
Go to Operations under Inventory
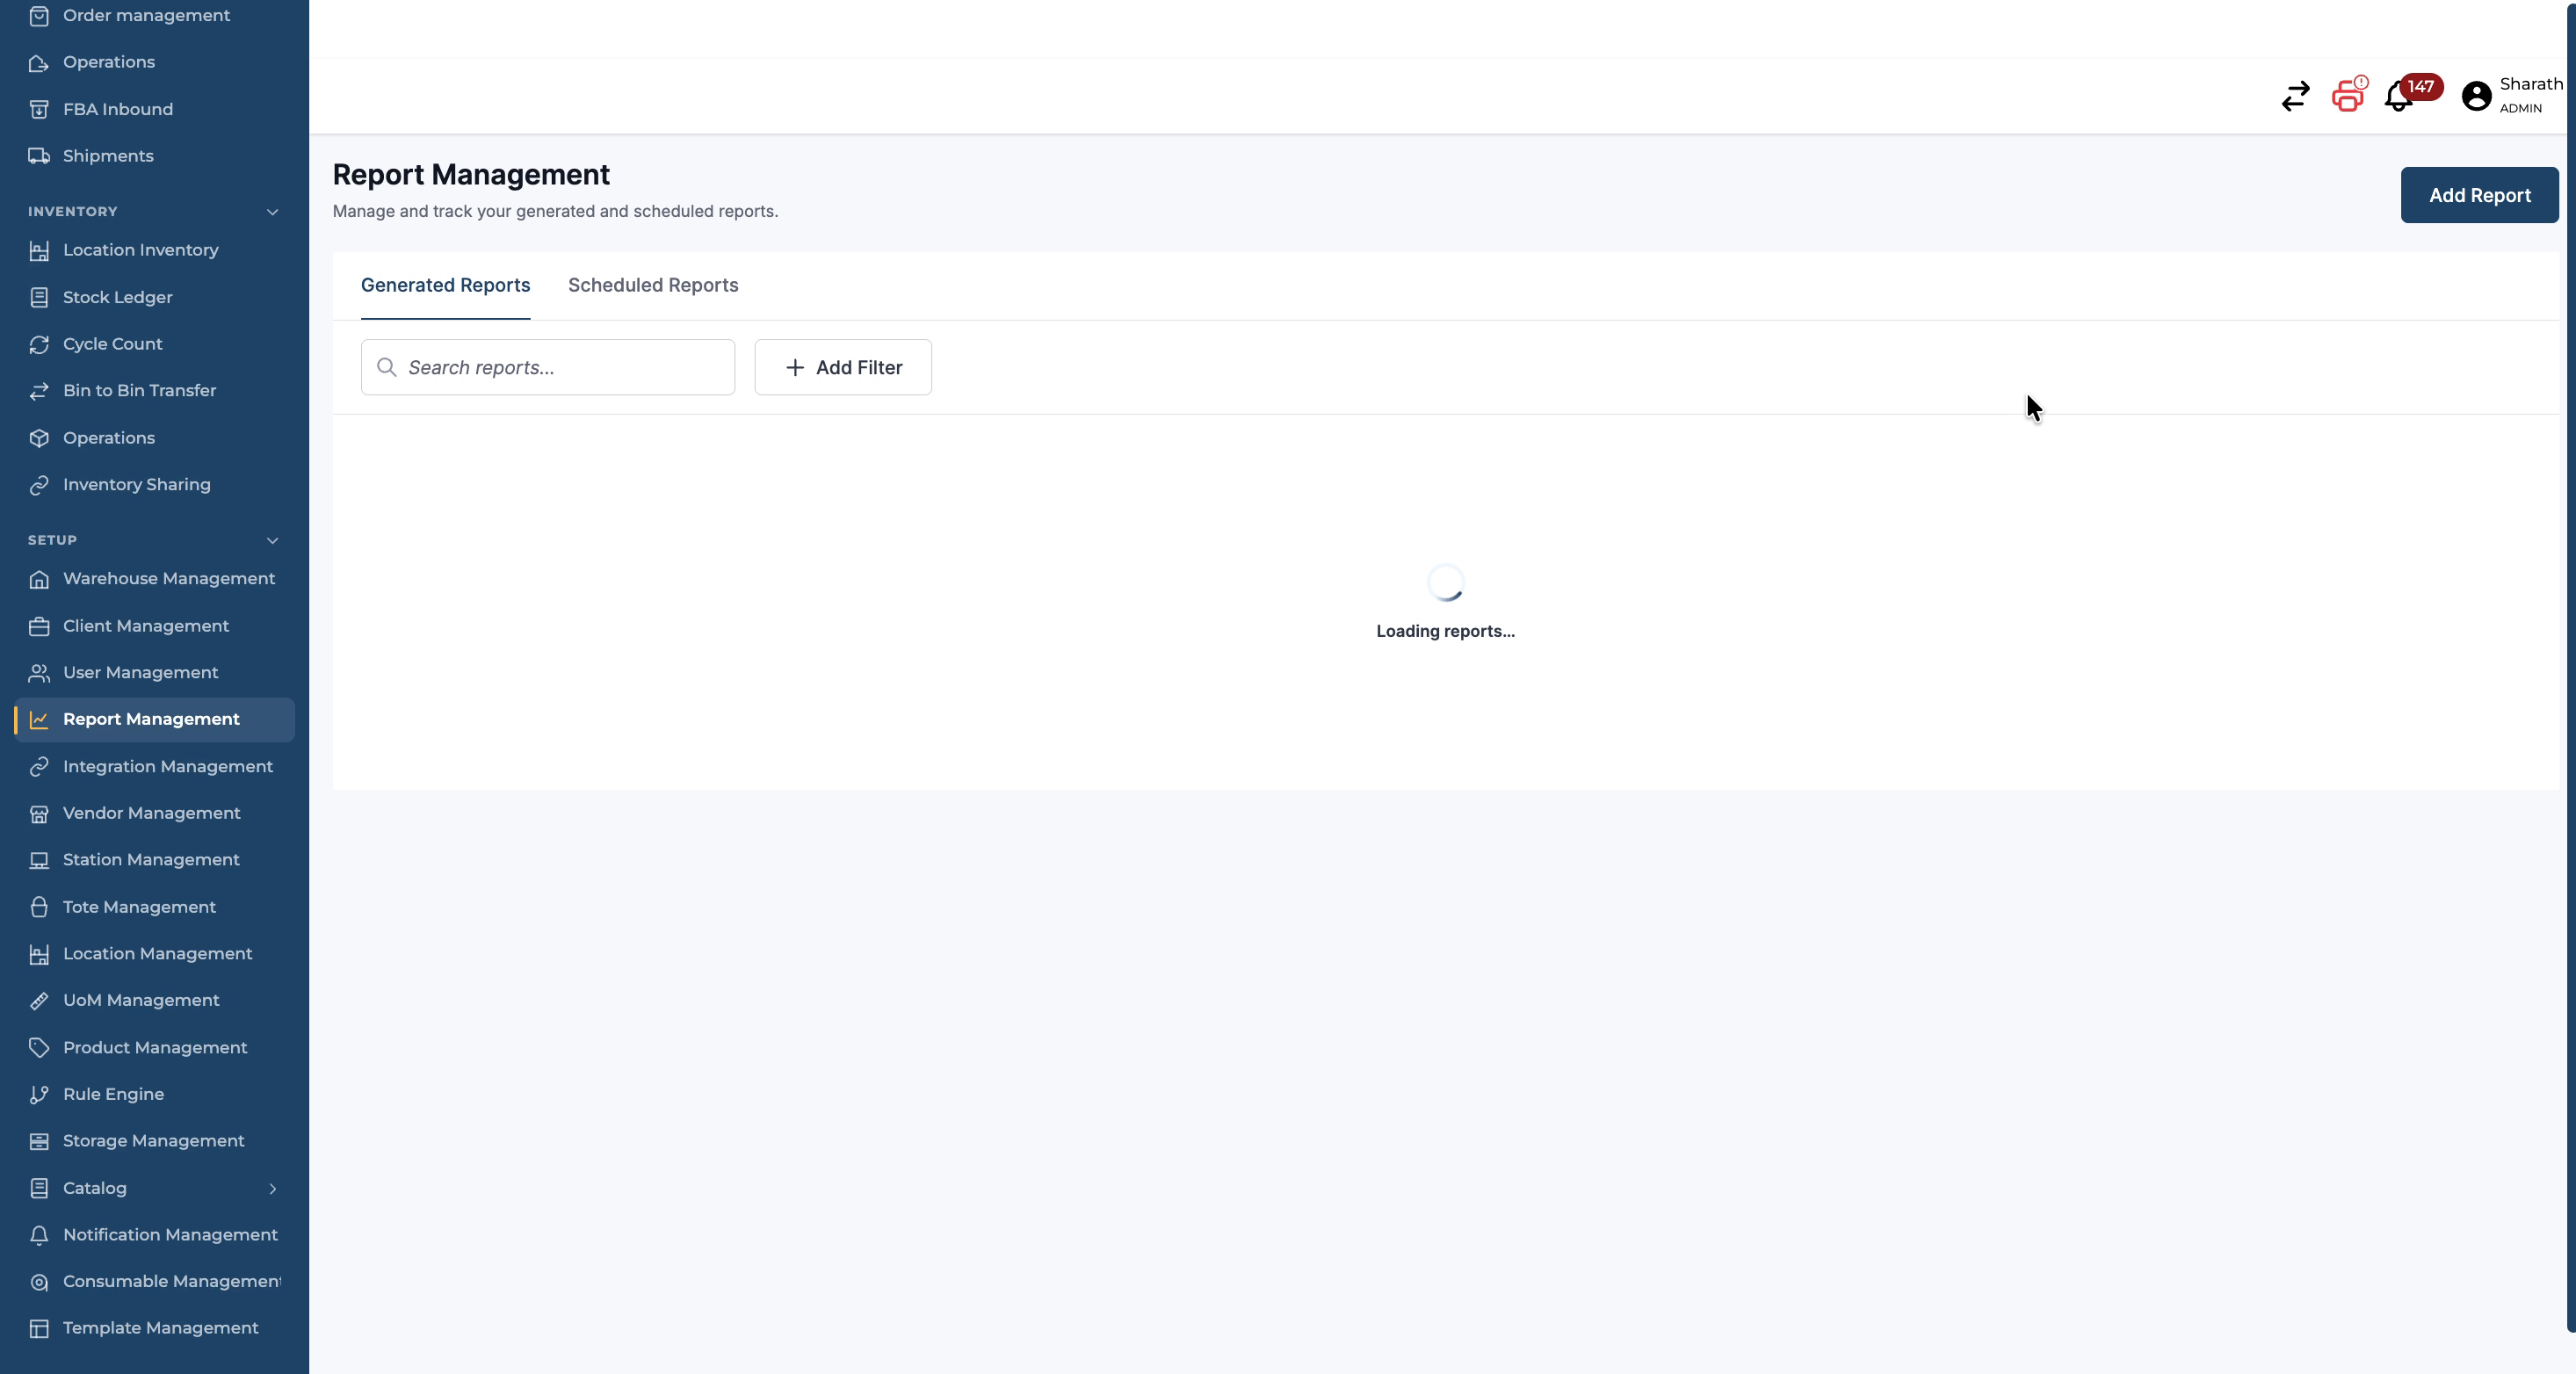pos(154,438)
